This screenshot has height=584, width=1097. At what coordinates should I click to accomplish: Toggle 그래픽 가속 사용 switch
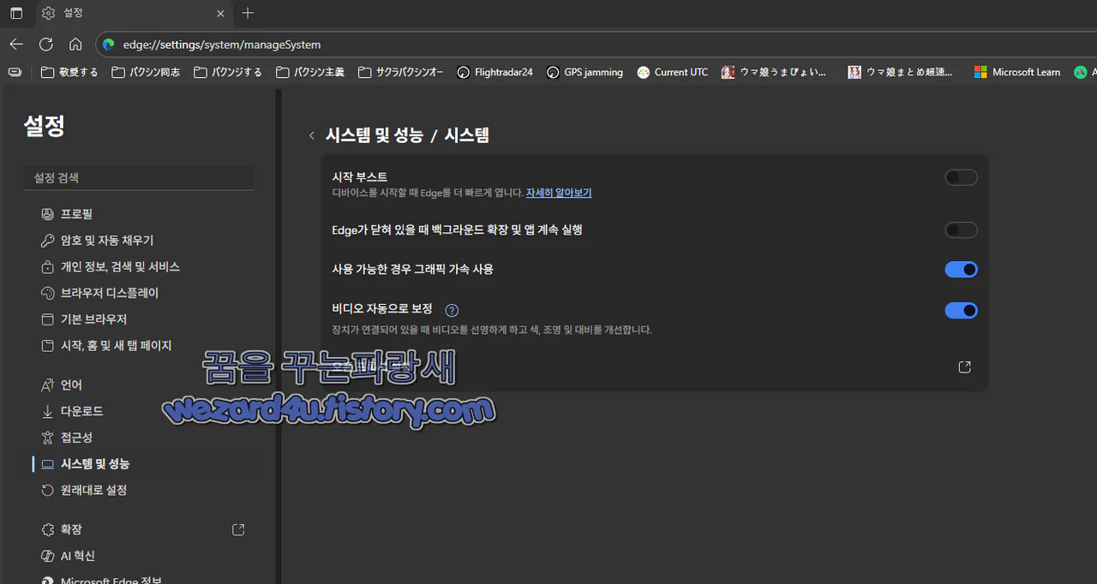point(961,269)
